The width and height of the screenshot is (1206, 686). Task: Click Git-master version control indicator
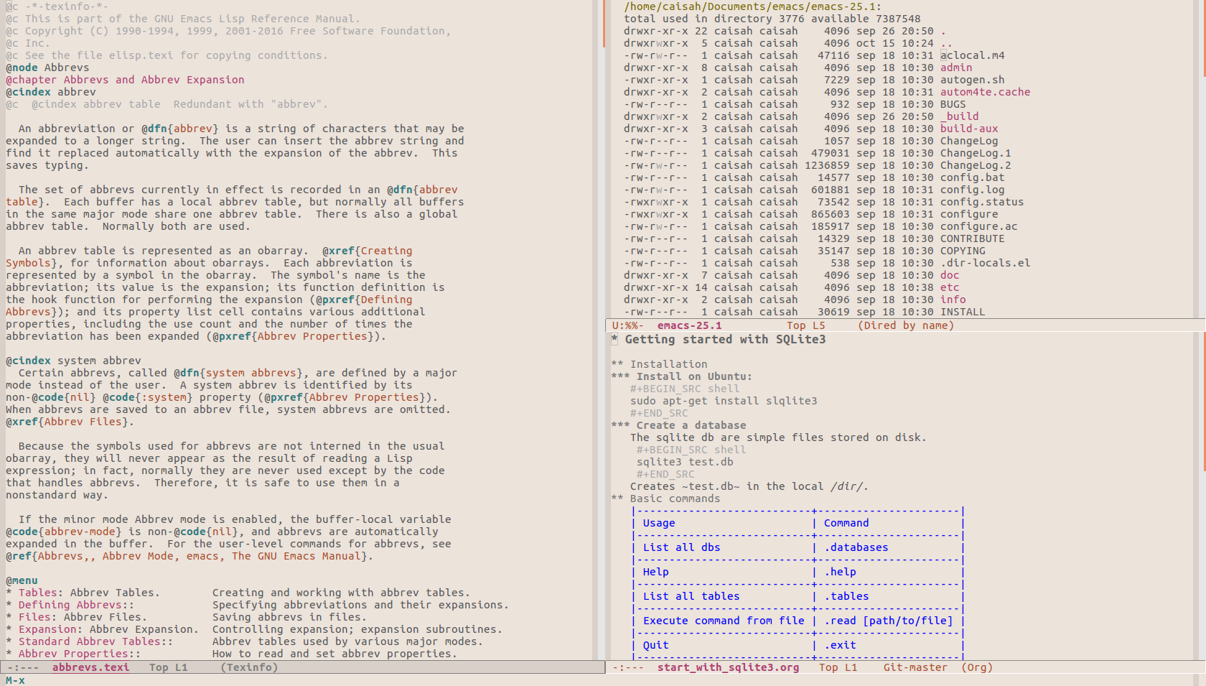coord(915,667)
